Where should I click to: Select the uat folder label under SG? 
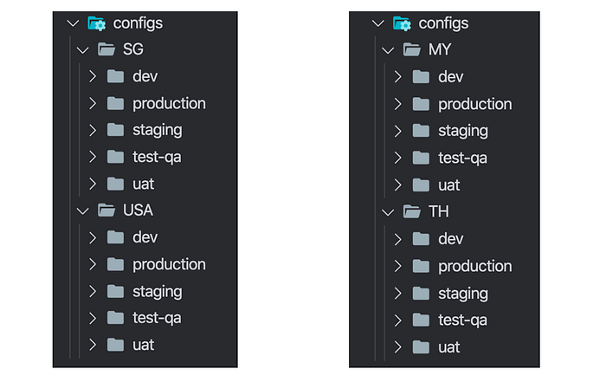click(143, 184)
